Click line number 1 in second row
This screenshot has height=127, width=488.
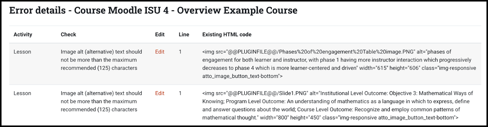pos(180,93)
